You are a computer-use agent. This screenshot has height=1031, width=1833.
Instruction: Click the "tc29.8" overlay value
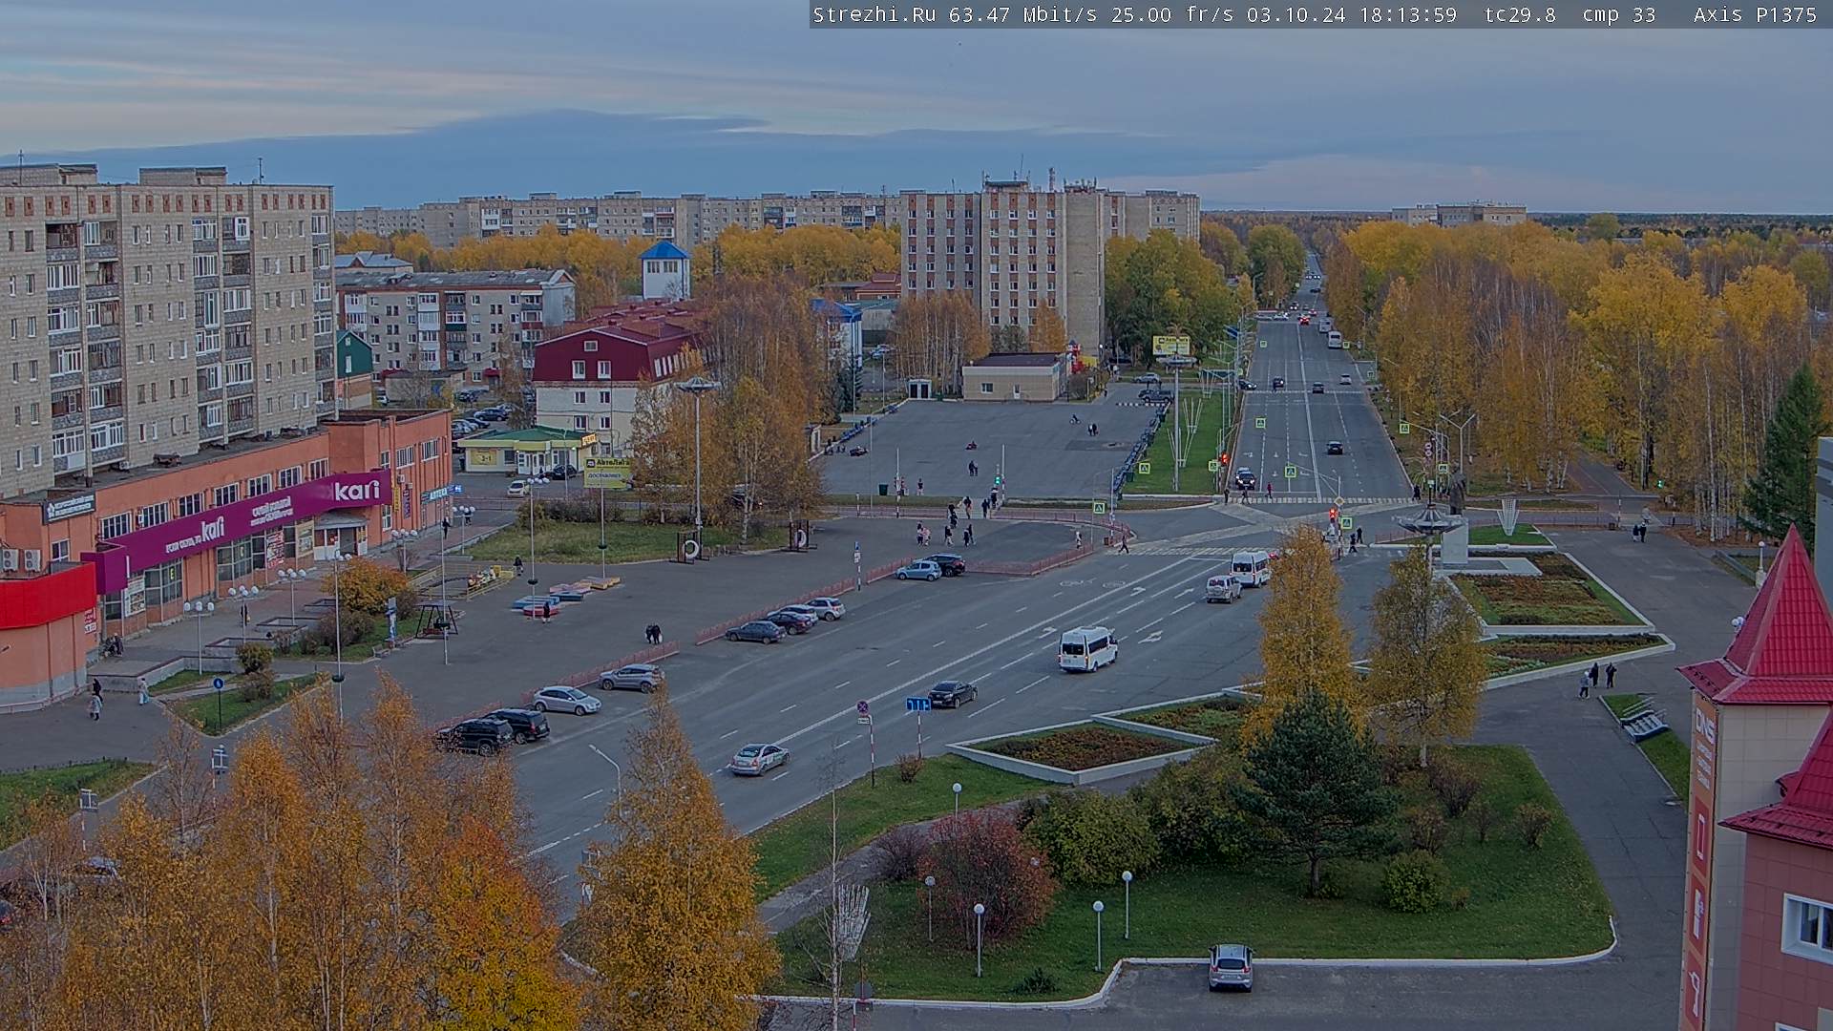point(1520,14)
